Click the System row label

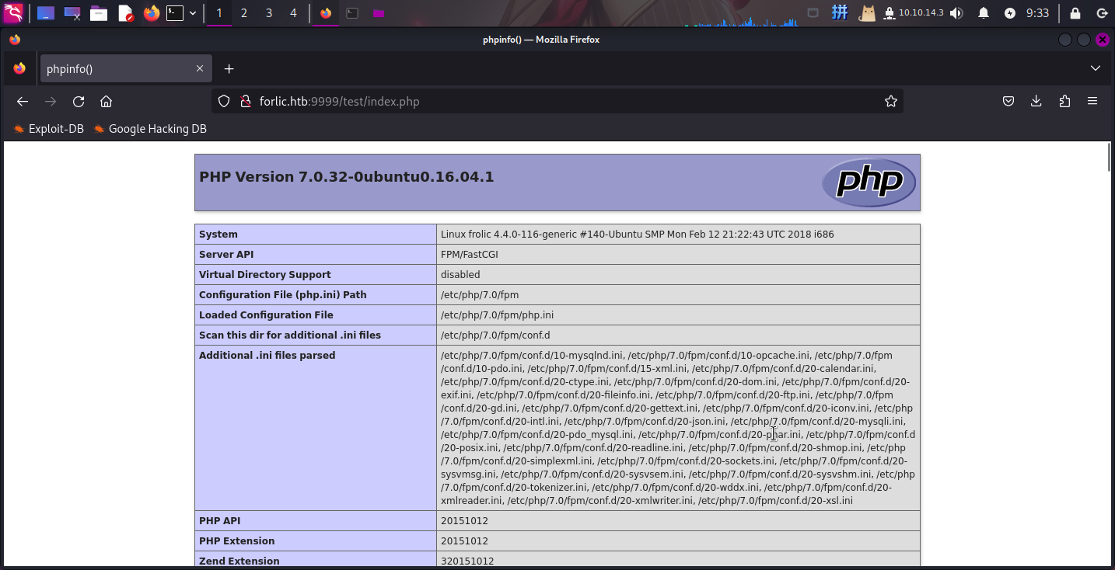point(218,235)
